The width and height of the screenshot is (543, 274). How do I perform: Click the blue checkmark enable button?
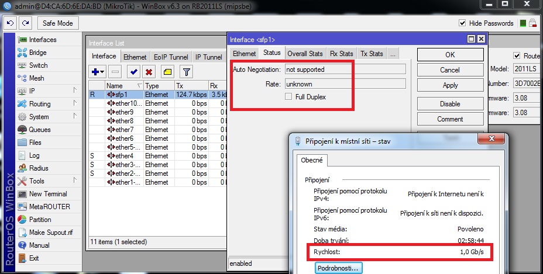[x=133, y=72]
